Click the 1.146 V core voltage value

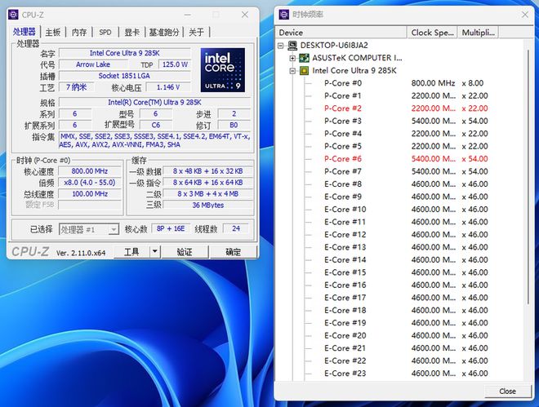pyautogui.click(x=168, y=87)
